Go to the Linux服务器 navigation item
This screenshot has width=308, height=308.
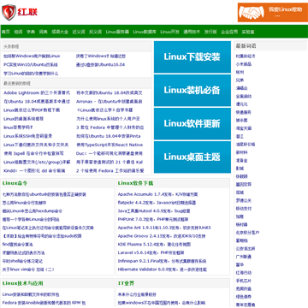117,32
